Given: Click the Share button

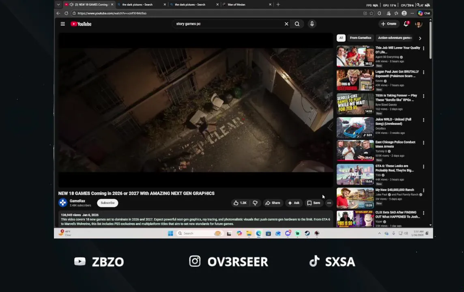Looking at the screenshot, I should (273, 203).
